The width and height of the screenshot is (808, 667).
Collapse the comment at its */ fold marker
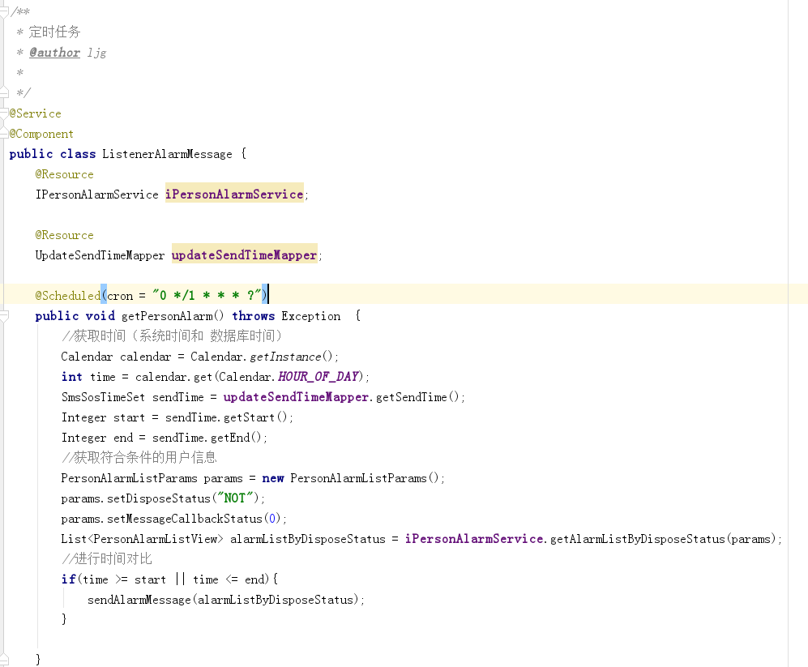4,92
